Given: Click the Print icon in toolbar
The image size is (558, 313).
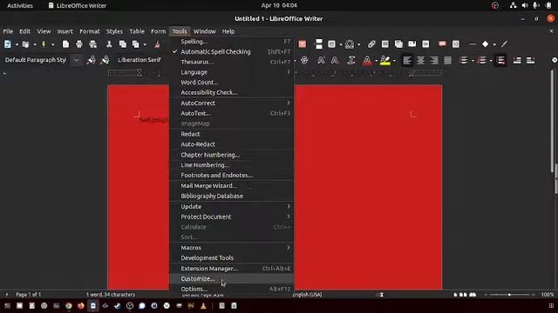Looking at the screenshot, I should click(x=79, y=44).
